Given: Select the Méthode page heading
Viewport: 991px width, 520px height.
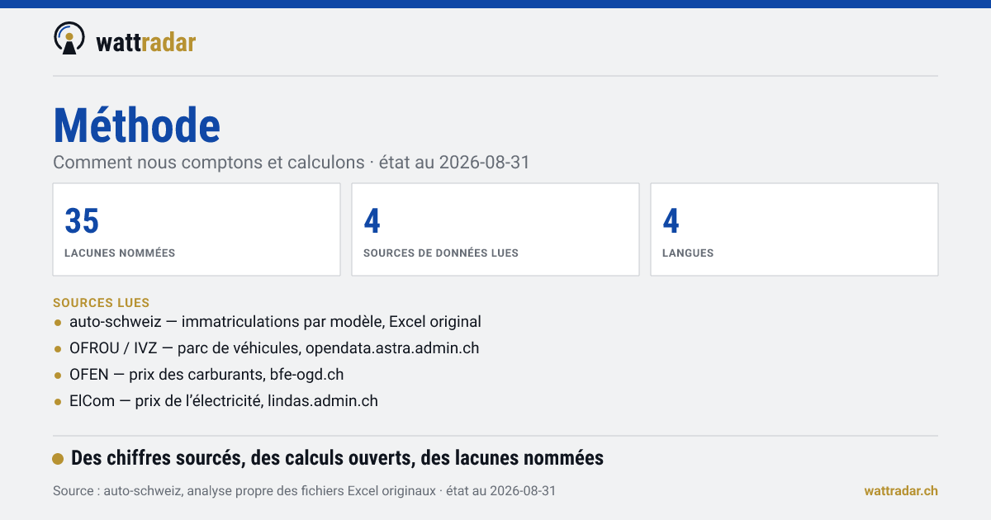Looking at the screenshot, I should coord(137,125).
